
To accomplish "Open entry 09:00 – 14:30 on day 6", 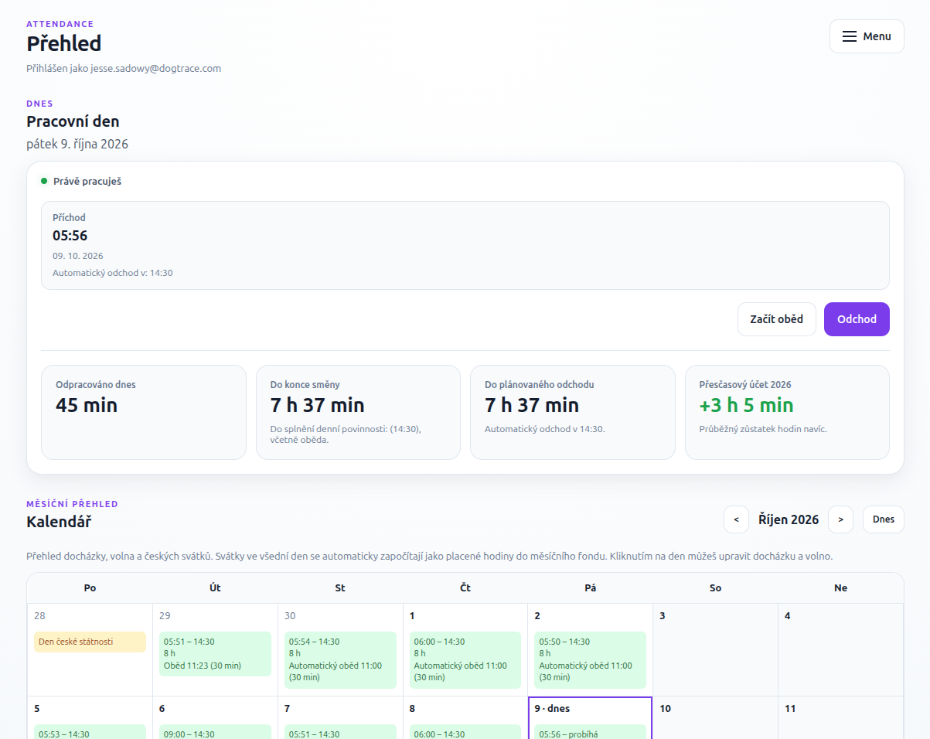I will coord(215,732).
